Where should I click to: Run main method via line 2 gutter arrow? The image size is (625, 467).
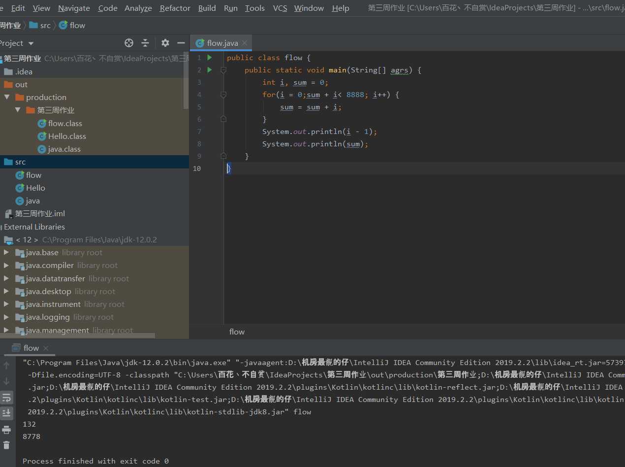click(x=210, y=70)
